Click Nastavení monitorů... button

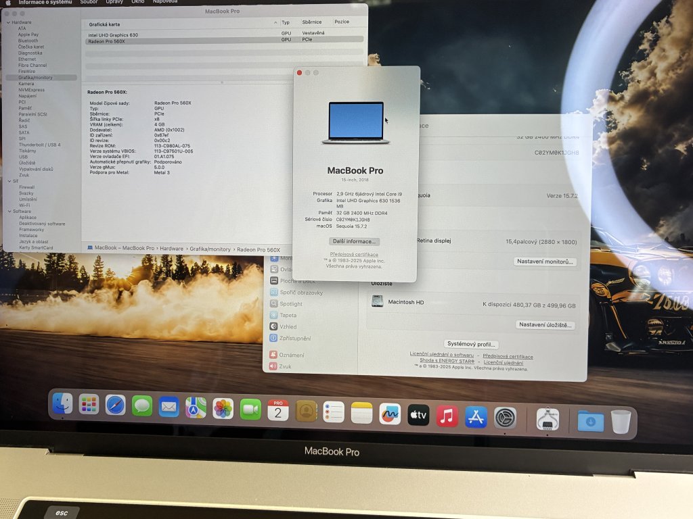point(545,262)
